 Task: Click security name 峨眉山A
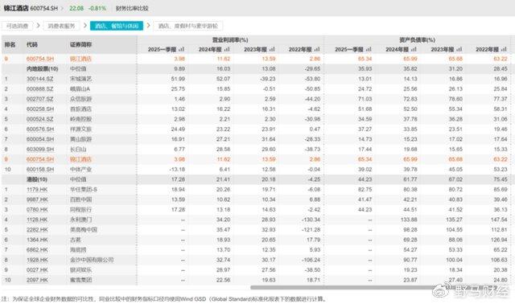pos(80,89)
